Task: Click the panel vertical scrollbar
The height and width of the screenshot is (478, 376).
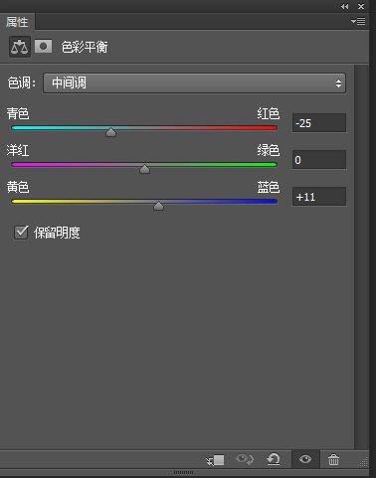Action: point(361,256)
